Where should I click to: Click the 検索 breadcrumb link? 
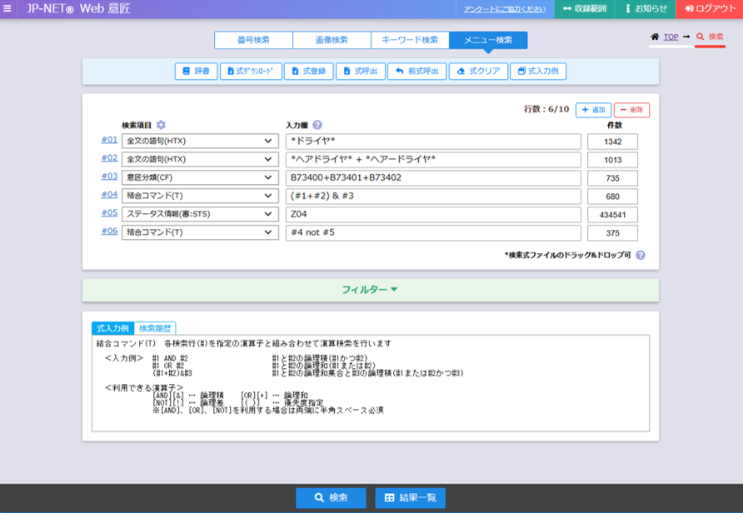coord(711,37)
